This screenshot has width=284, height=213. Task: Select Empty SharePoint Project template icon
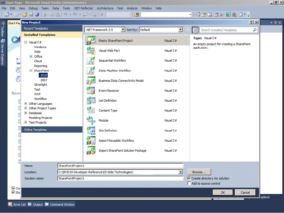click(x=91, y=41)
